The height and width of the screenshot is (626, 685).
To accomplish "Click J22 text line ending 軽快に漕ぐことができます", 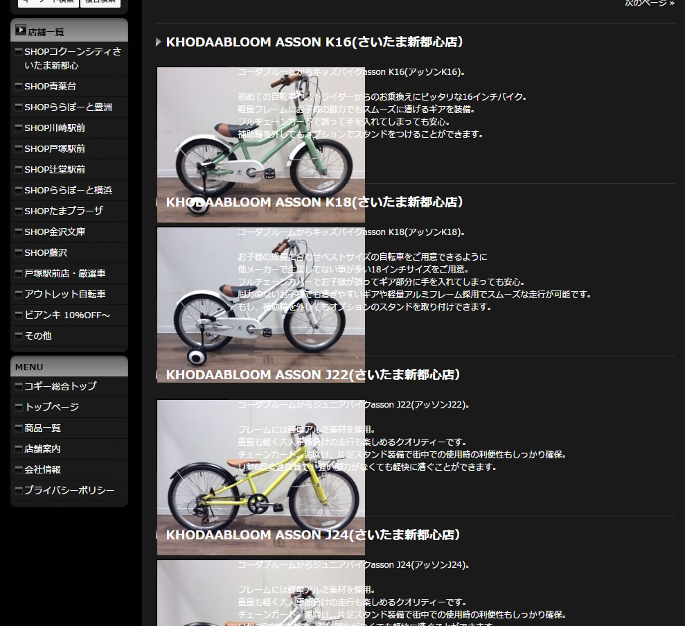I will pos(367,467).
